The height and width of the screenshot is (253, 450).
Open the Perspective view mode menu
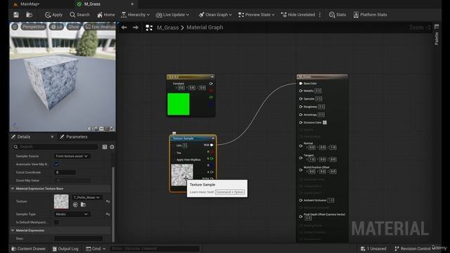click(x=34, y=27)
